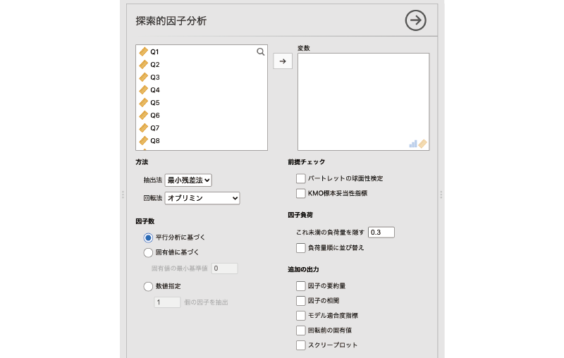Tick the KMO標本妥当性指標 checkbox

(301, 193)
